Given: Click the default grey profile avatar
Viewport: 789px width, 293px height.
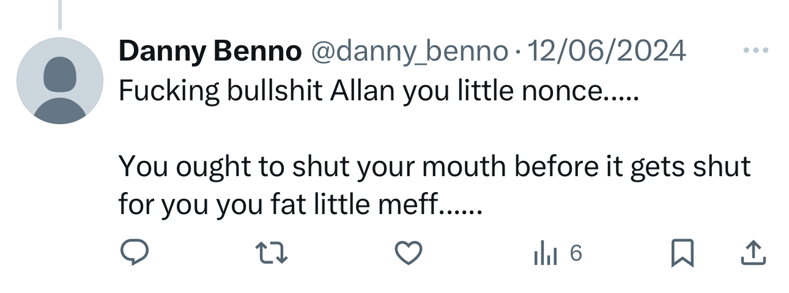Looking at the screenshot, I should [59, 81].
